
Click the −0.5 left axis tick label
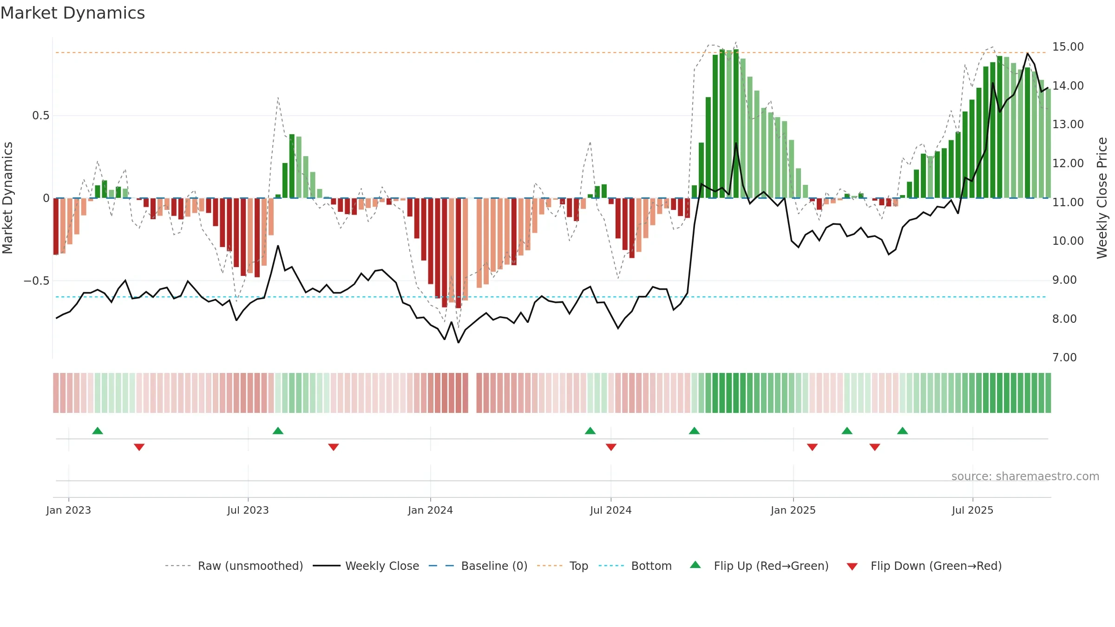(x=37, y=281)
